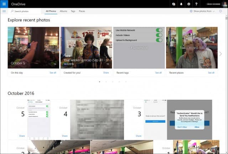The image size is (228, 154).
Task: Open the account profile picture
Action: [225, 4]
